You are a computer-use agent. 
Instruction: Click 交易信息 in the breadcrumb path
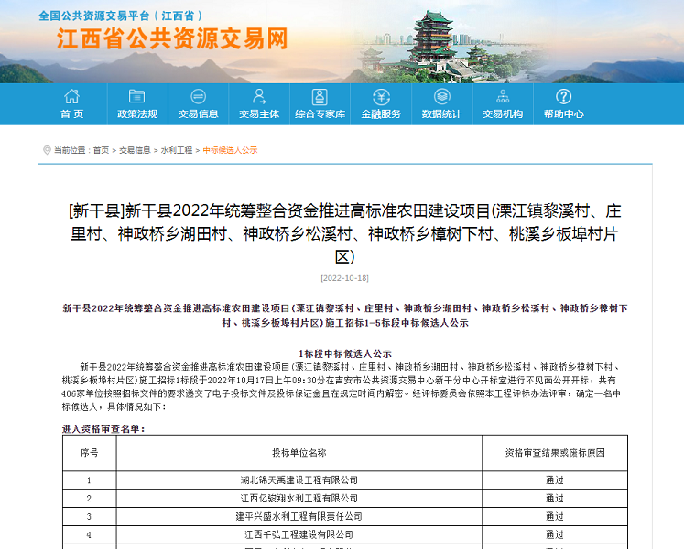pyautogui.click(x=135, y=150)
